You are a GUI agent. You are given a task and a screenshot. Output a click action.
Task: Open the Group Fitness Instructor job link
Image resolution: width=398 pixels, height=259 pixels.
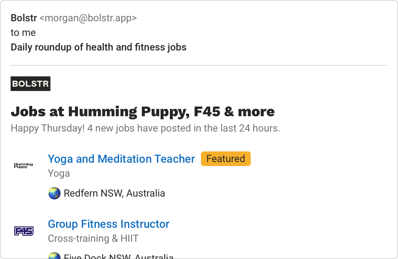click(x=109, y=224)
